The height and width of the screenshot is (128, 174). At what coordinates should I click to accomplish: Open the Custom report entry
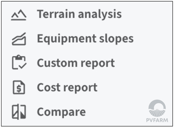(x=76, y=63)
